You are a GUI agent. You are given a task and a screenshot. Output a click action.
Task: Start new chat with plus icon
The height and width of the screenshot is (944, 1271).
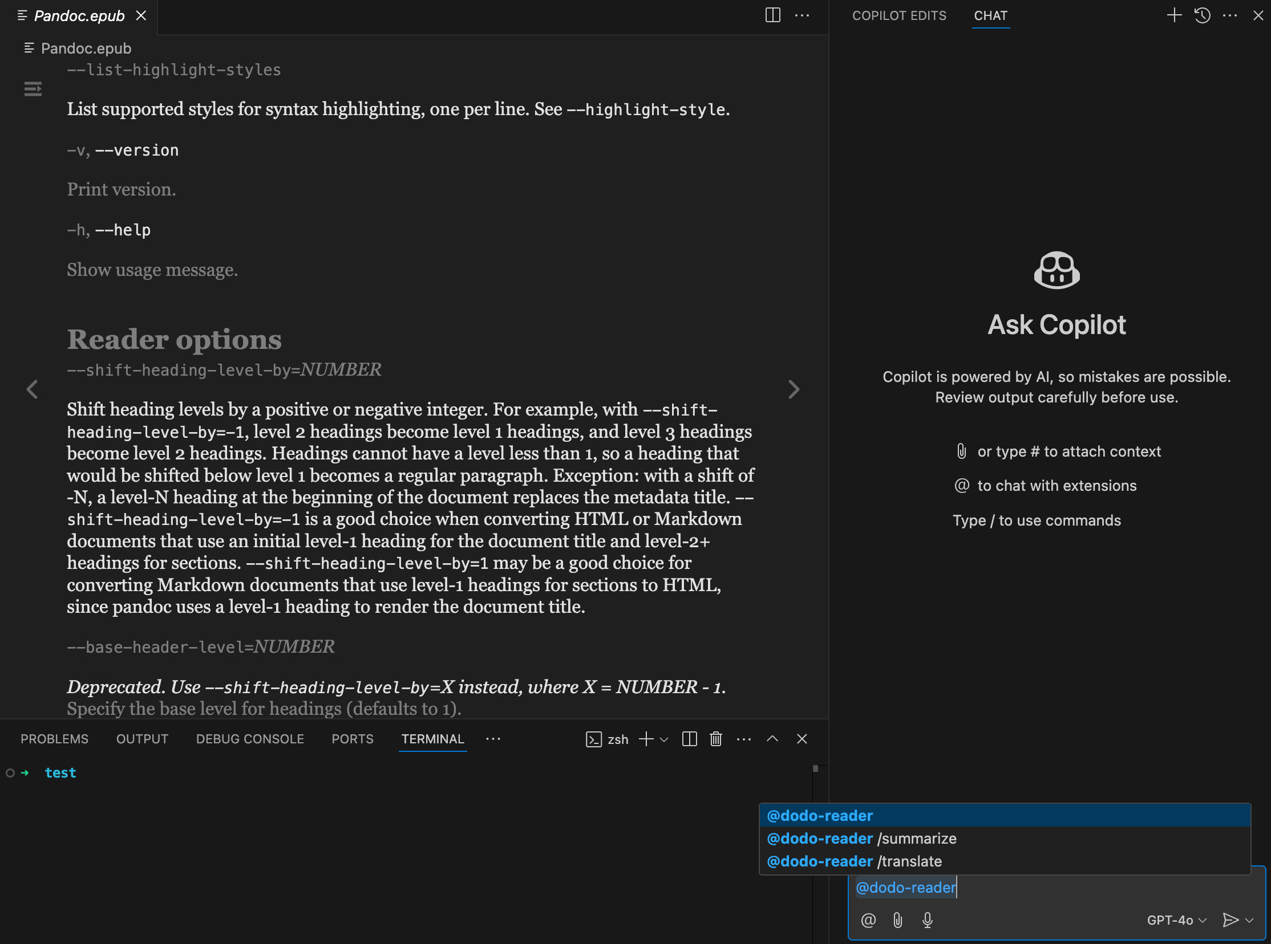1174,15
